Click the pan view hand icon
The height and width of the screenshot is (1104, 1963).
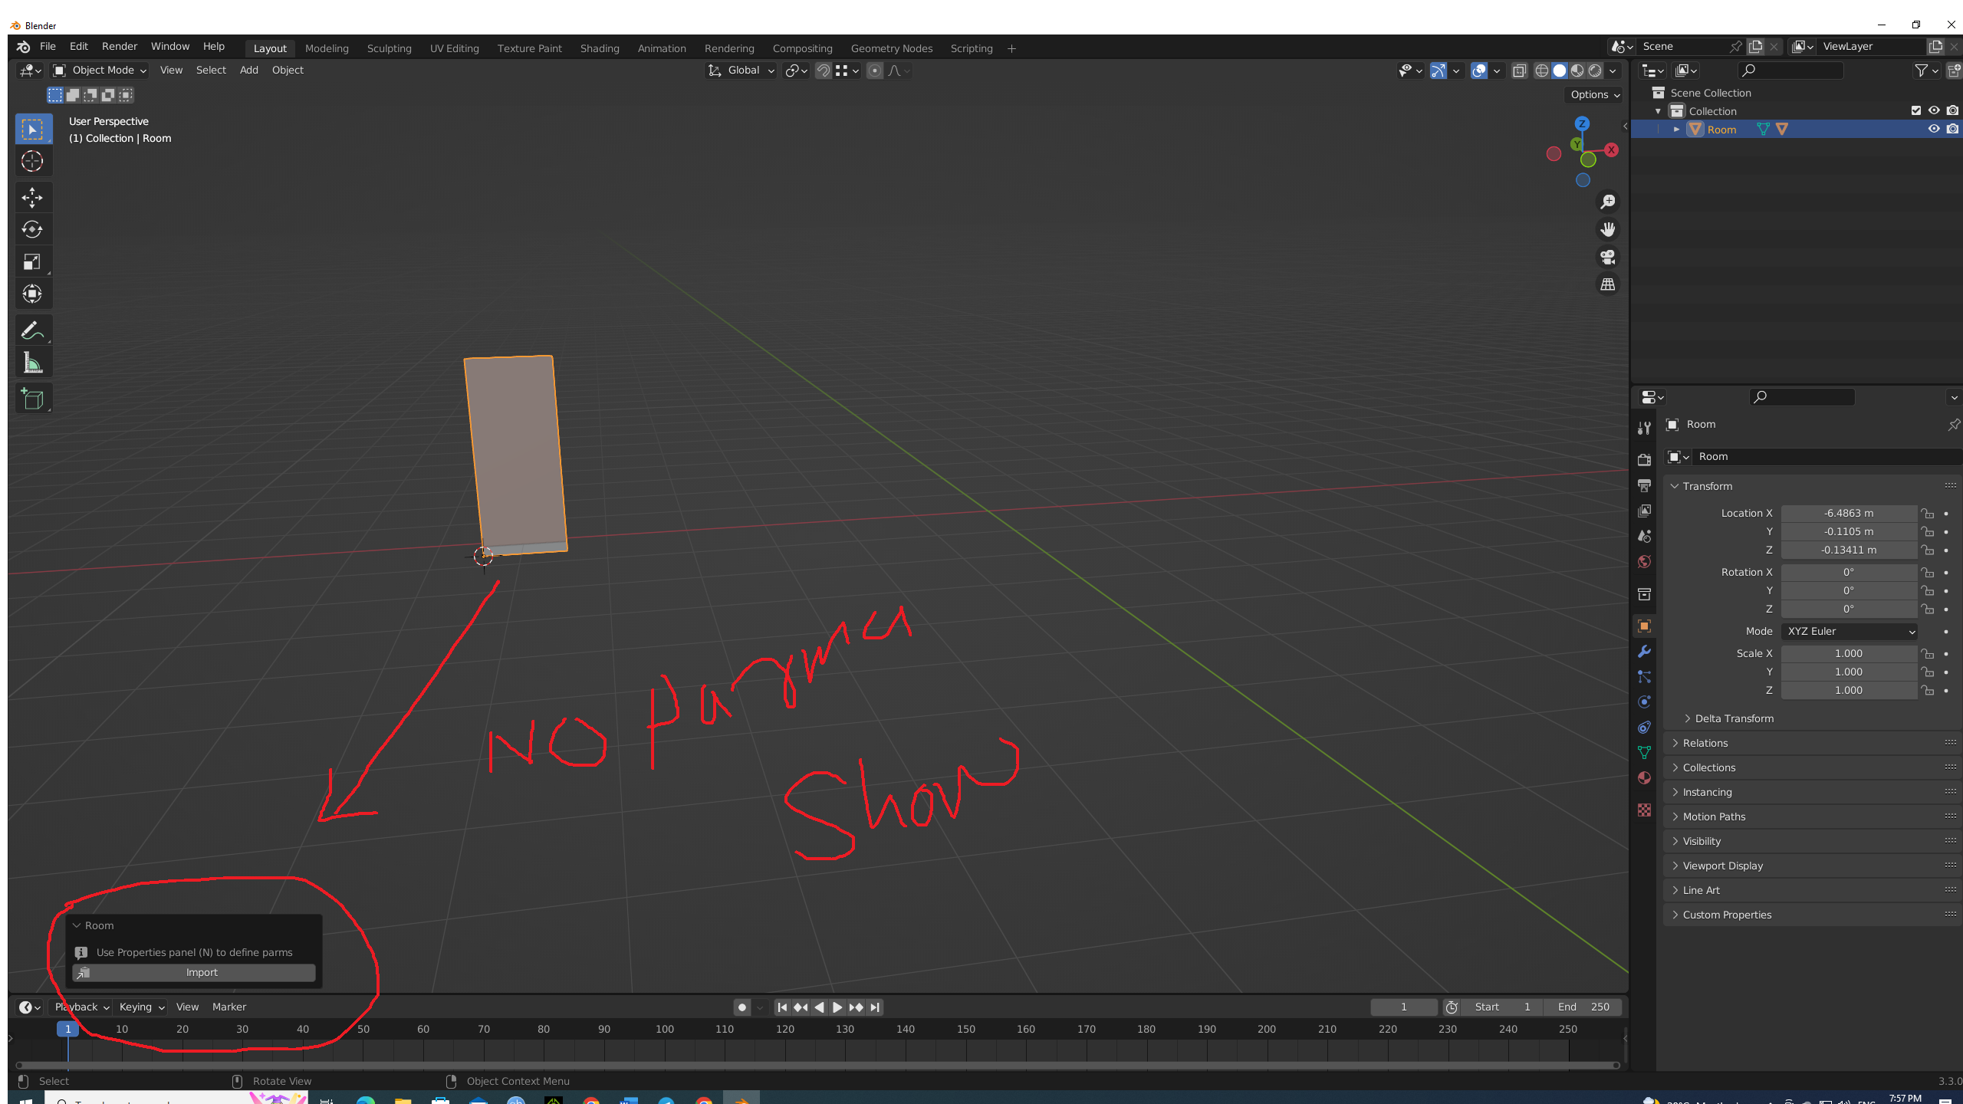(x=1608, y=229)
